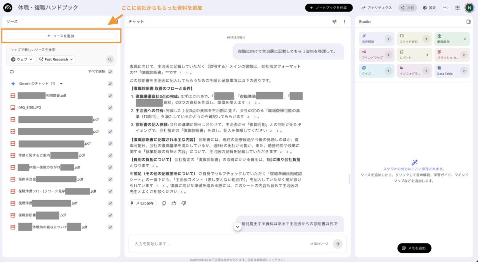This screenshot has width=478, height=262.
Task: Click スライド資料 tile chevron arrow
Action: coord(426,39)
